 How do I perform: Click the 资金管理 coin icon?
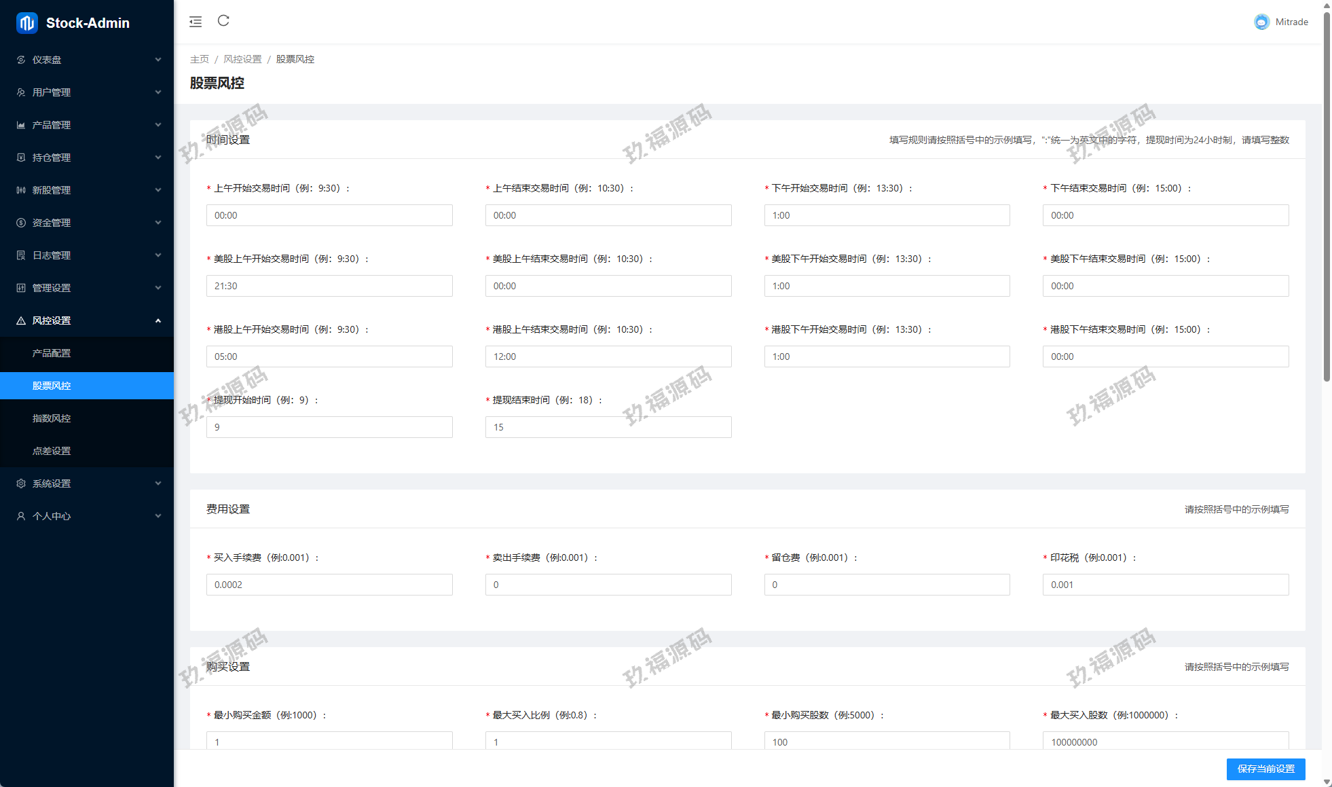(x=21, y=223)
